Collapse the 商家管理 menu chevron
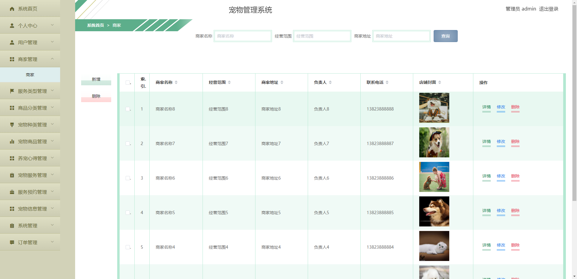 pyautogui.click(x=52, y=59)
